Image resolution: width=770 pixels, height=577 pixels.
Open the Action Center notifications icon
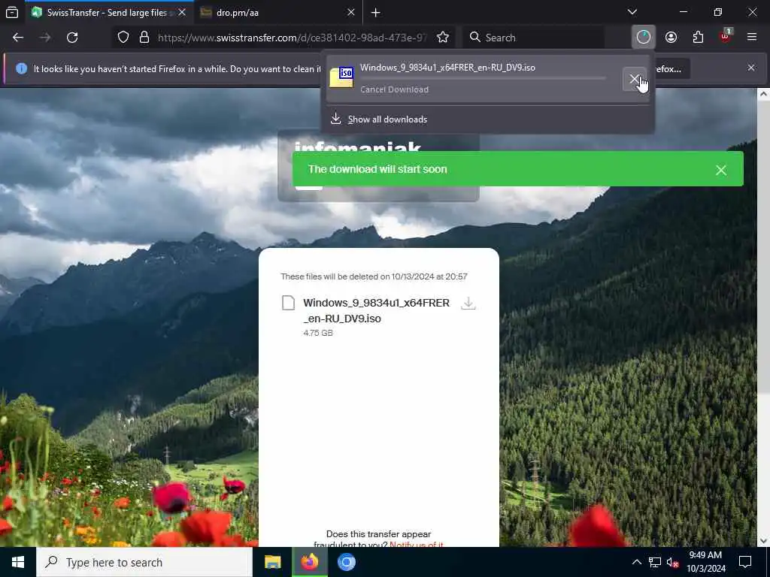745,562
